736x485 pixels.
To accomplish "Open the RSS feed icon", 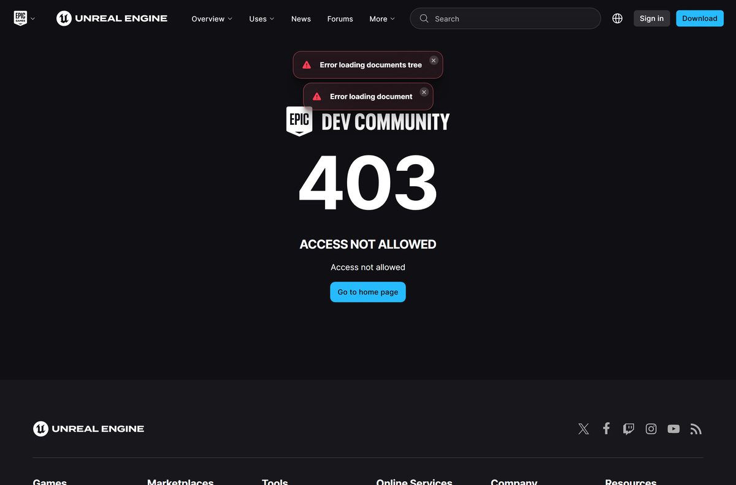I will click(696, 429).
